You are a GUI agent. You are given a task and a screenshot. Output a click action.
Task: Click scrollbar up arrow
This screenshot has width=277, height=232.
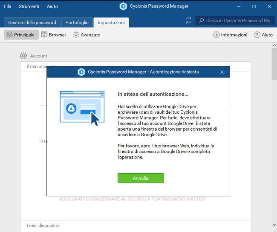(274, 46)
